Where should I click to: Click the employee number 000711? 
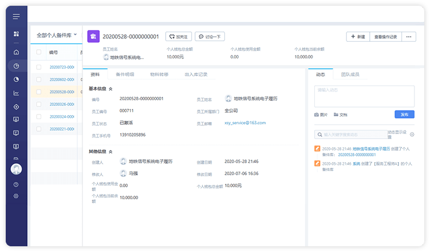pyautogui.click(x=127, y=111)
